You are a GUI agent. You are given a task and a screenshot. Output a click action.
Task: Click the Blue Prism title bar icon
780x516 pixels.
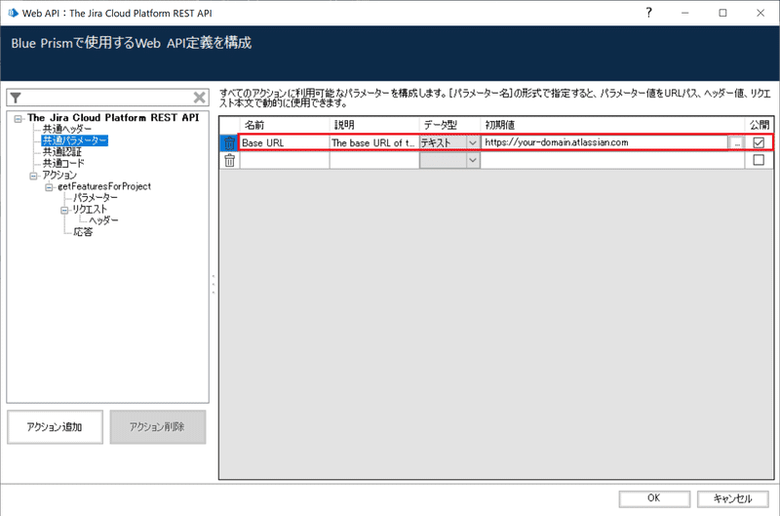pos(14,13)
